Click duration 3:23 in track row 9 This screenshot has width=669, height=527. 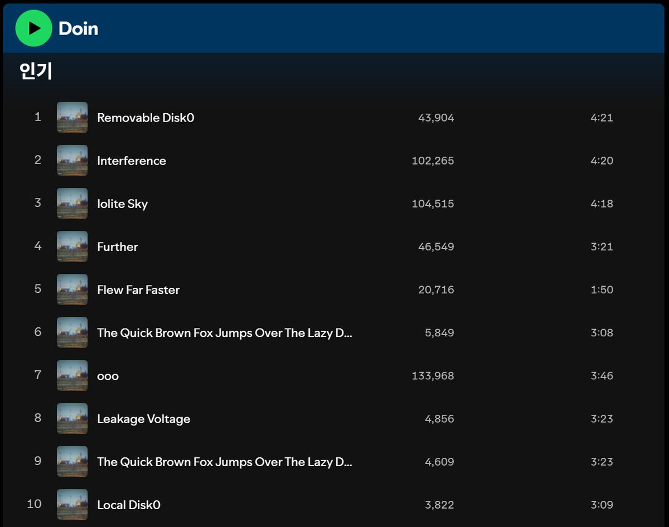coord(602,462)
